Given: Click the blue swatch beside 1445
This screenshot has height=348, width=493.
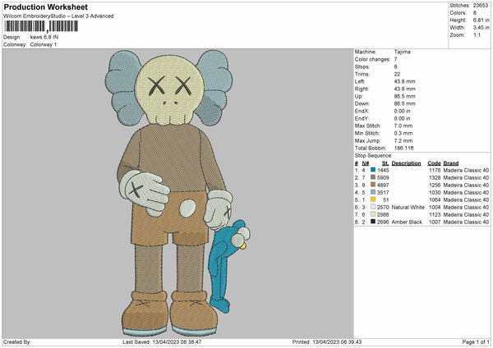Looking at the screenshot, I should click(373, 170).
